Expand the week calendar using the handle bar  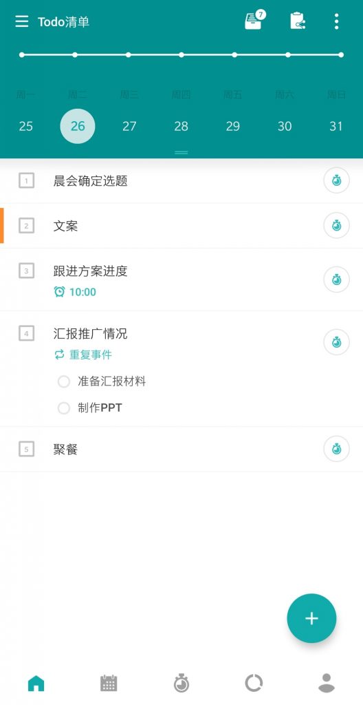point(181,152)
